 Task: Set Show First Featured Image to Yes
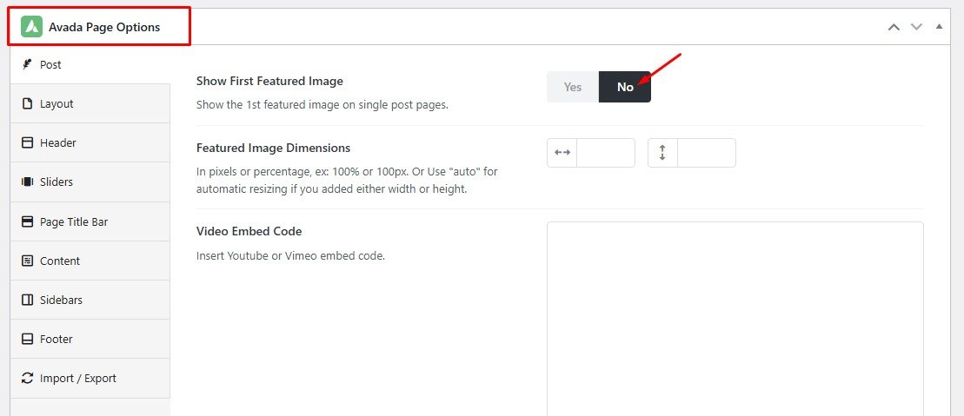(573, 87)
